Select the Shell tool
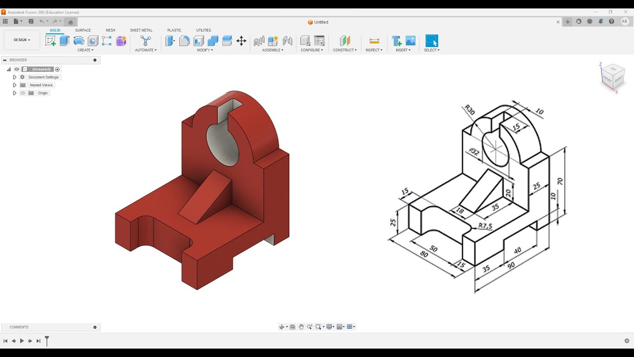The width and height of the screenshot is (634, 357). coord(199,41)
